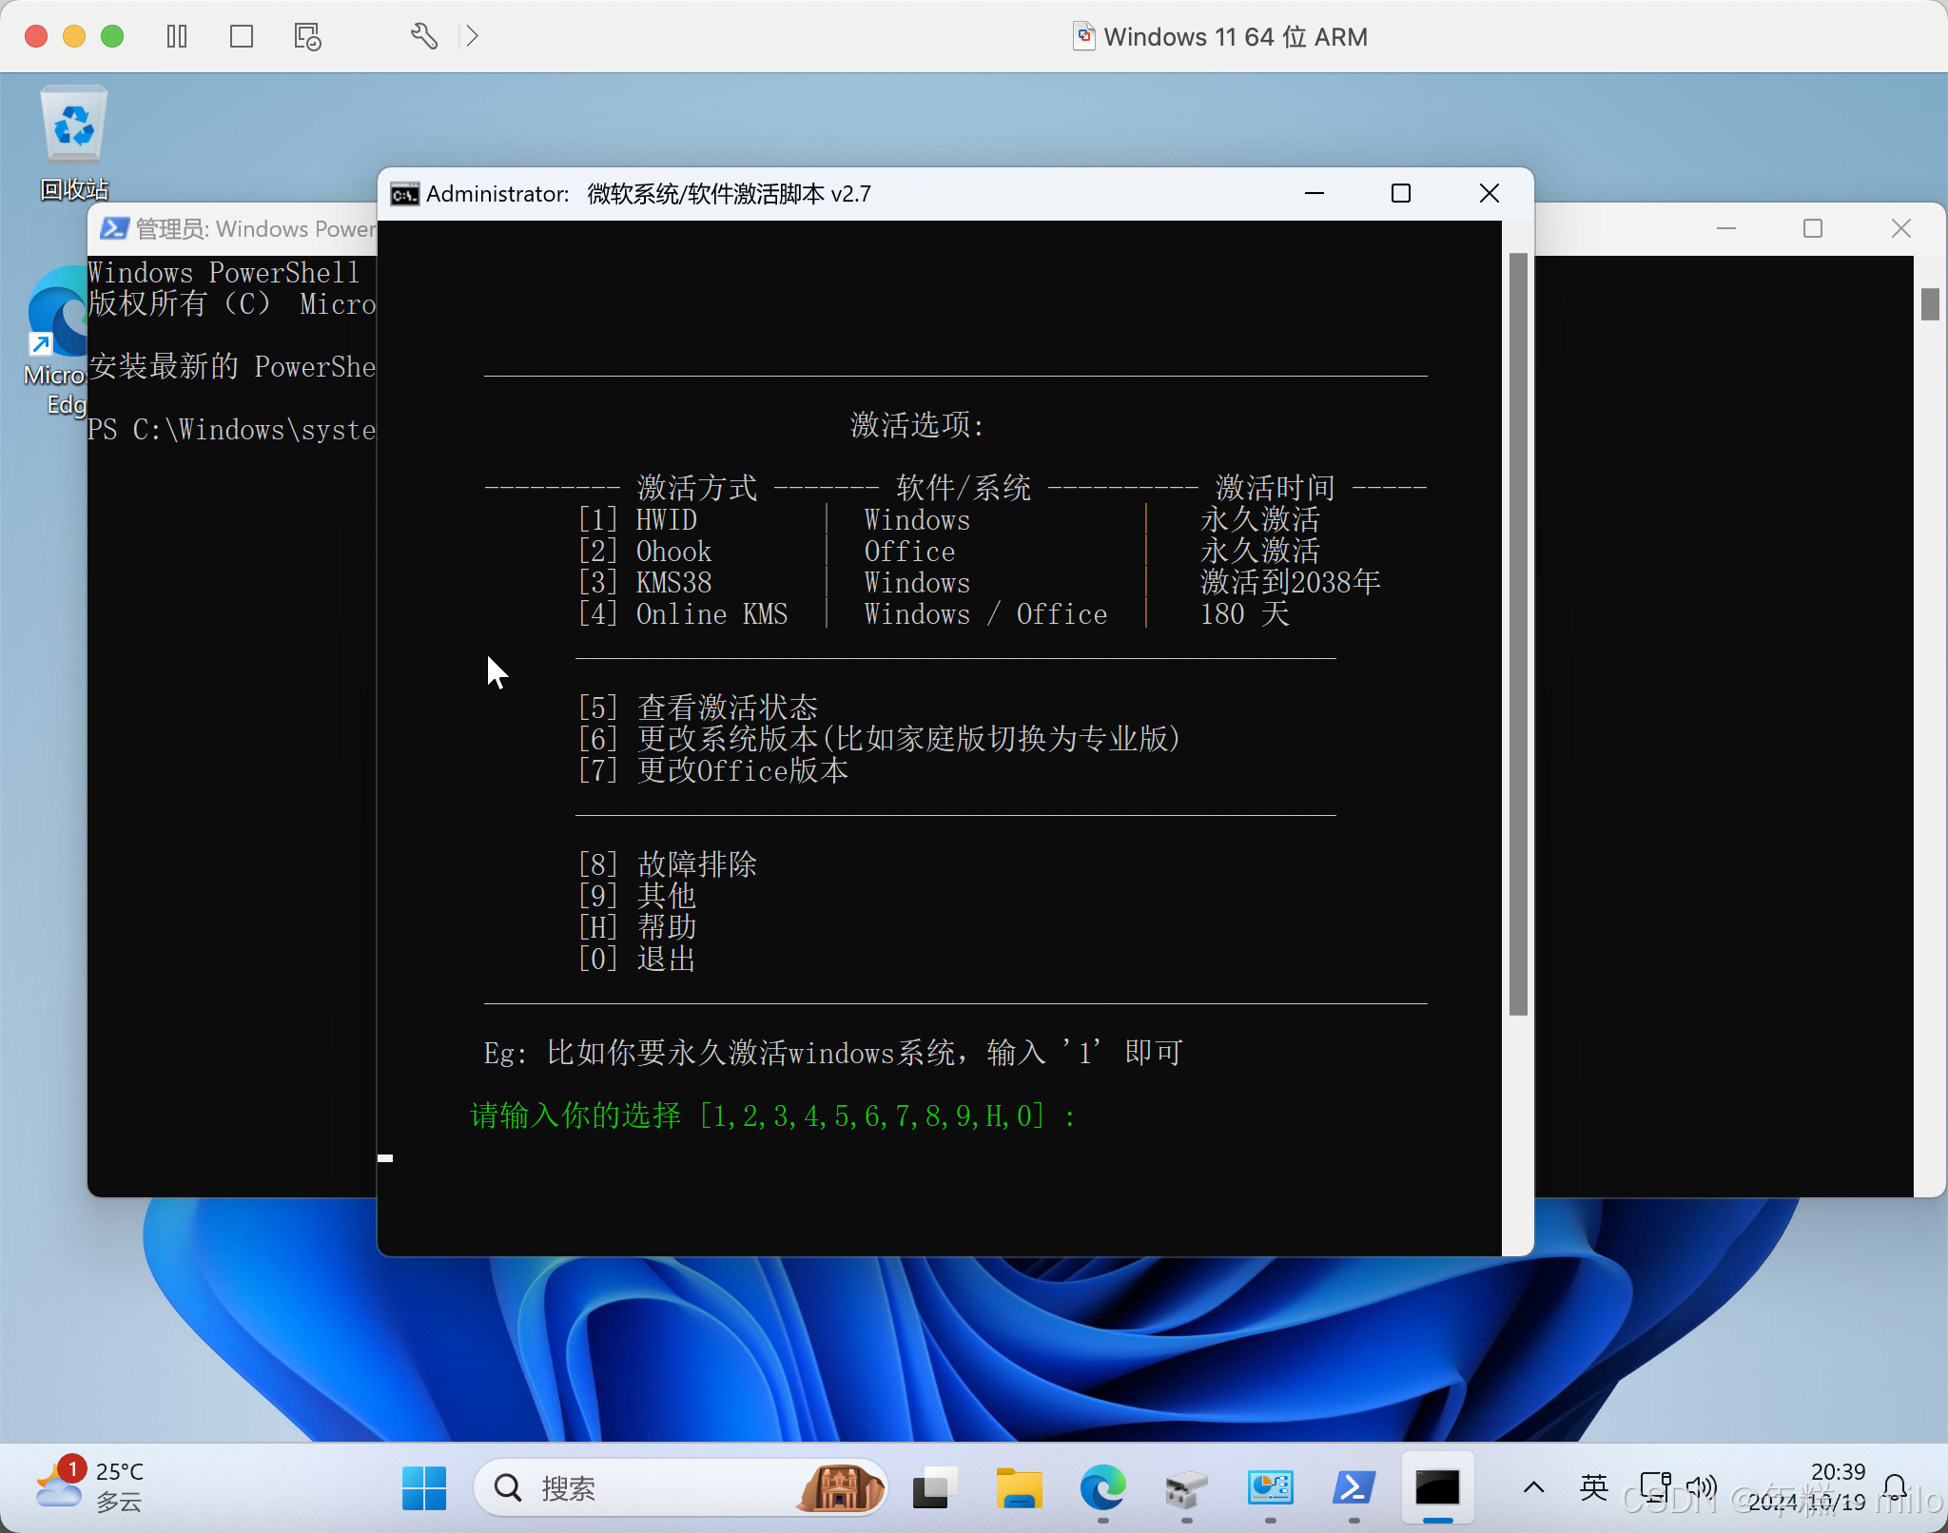1948x1533 pixels.
Task: Click the volume speaker tray icon
Action: pyautogui.click(x=1701, y=1487)
